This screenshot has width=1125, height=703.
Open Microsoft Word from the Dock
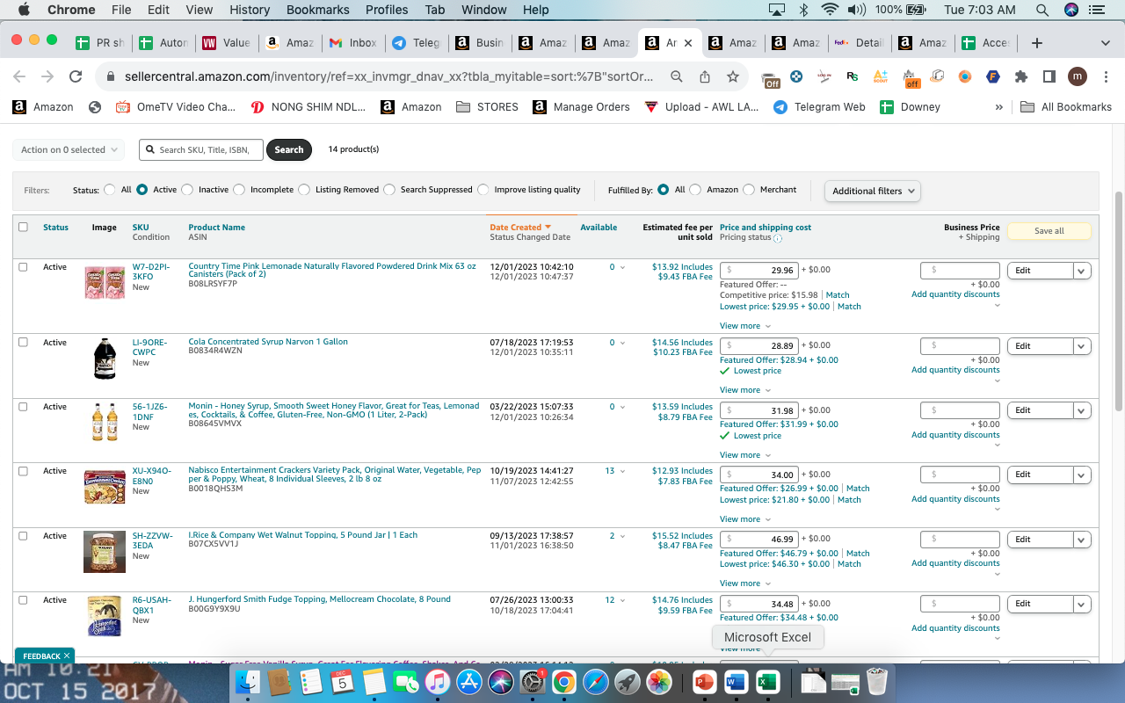[737, 682]
